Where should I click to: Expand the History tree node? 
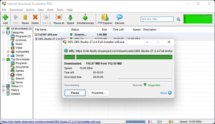click(x=3, y=90)
